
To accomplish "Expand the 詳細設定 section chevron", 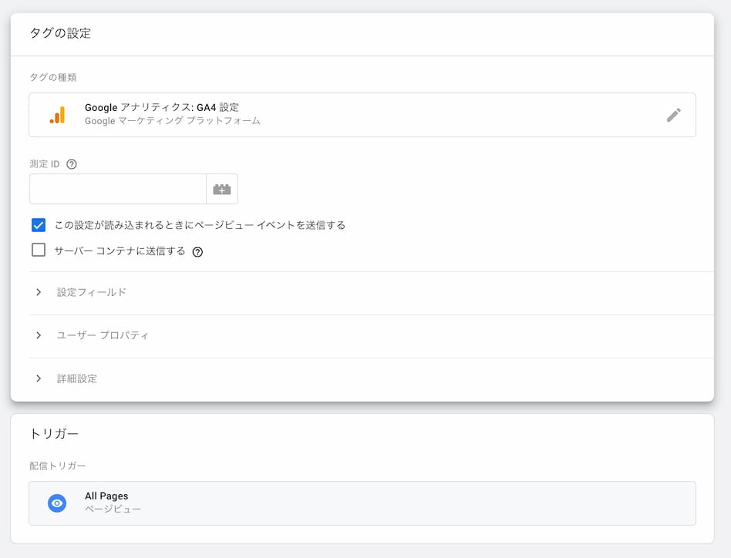I will tap(39, 378).
